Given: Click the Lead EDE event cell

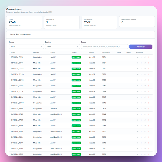Looking at the screenshot, I should (x=53, y=109).
